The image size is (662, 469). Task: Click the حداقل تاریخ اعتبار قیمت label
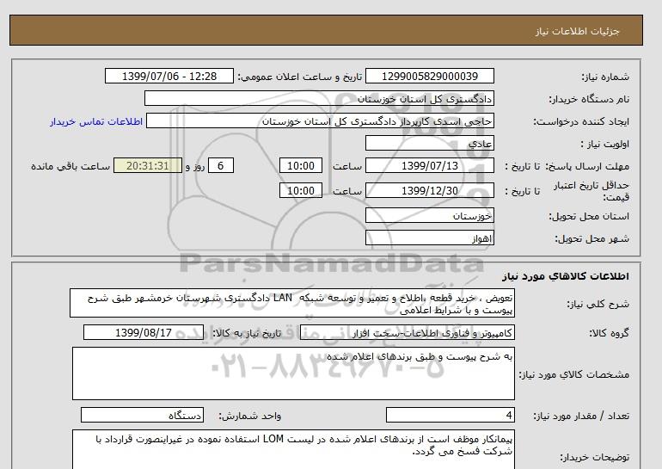592,191
